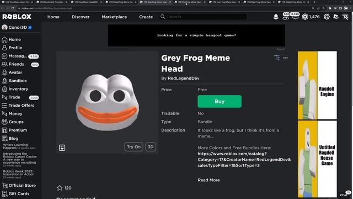Reload the page in browser
Screen dimensions: 353x199
pyautogui.click(x=13, y=8)
